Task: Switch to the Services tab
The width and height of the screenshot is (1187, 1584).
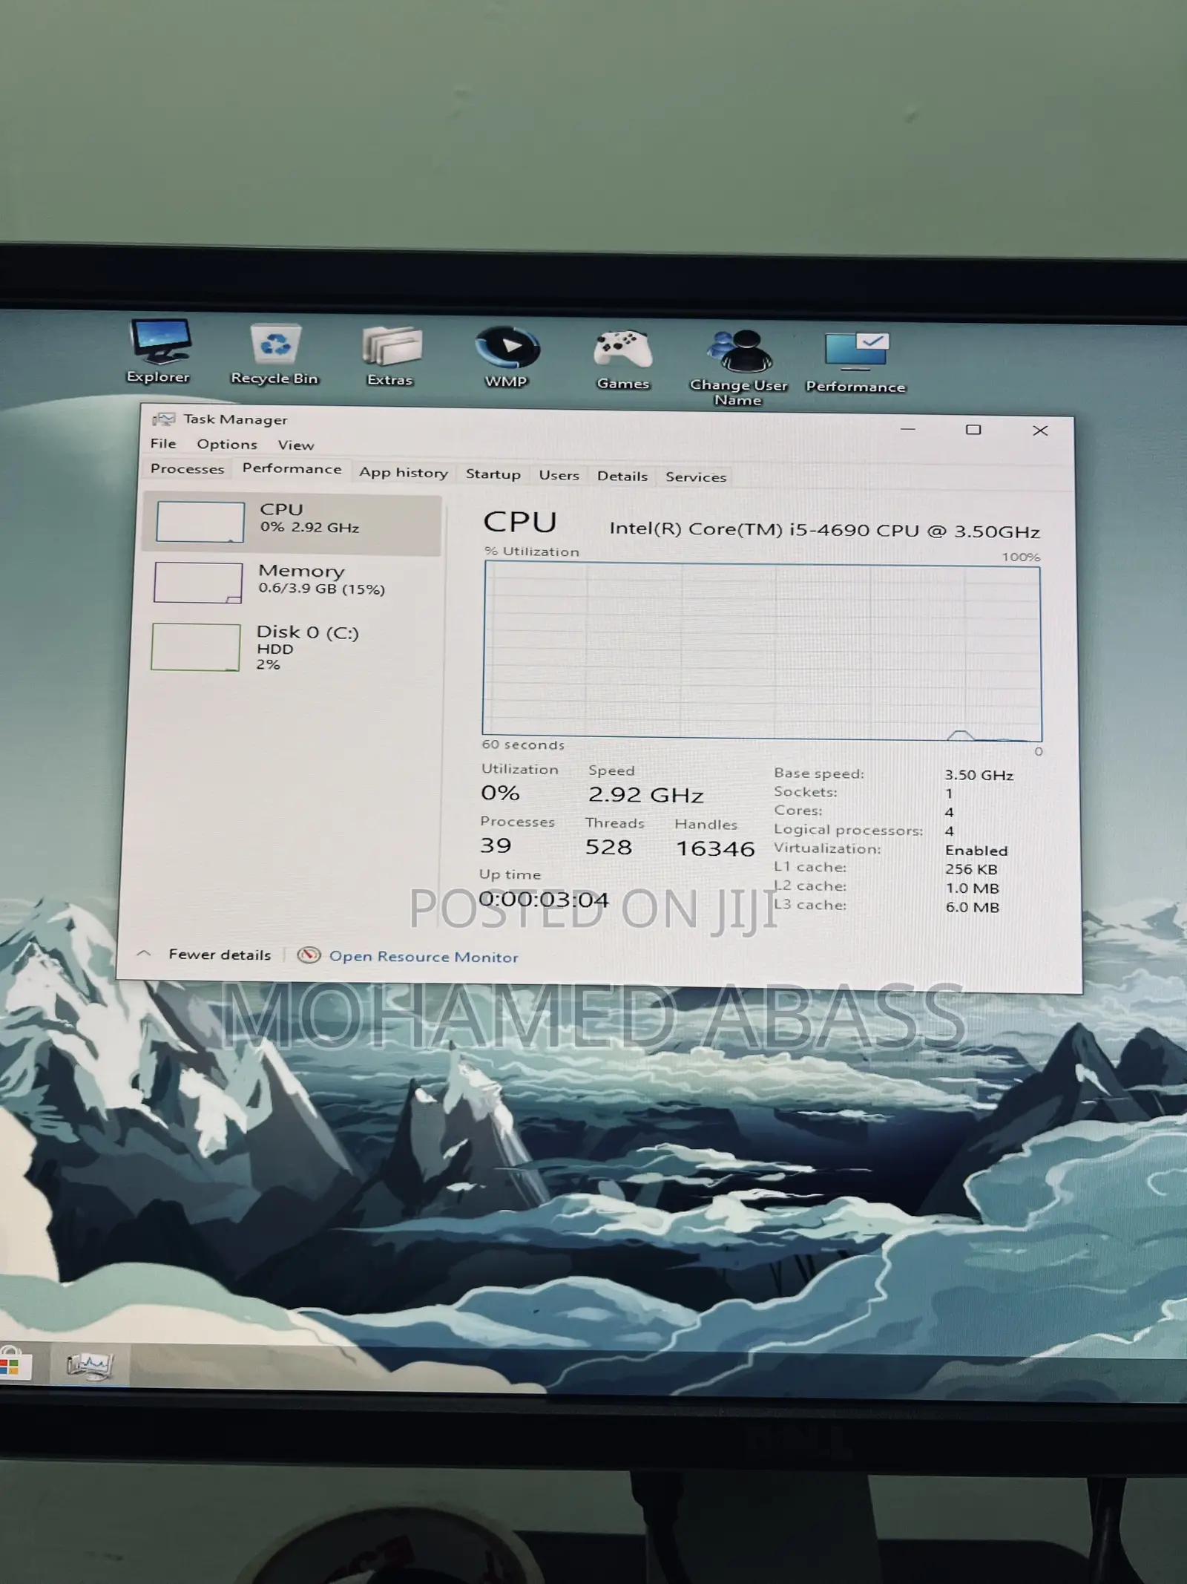Action: [x=696, y=477]
